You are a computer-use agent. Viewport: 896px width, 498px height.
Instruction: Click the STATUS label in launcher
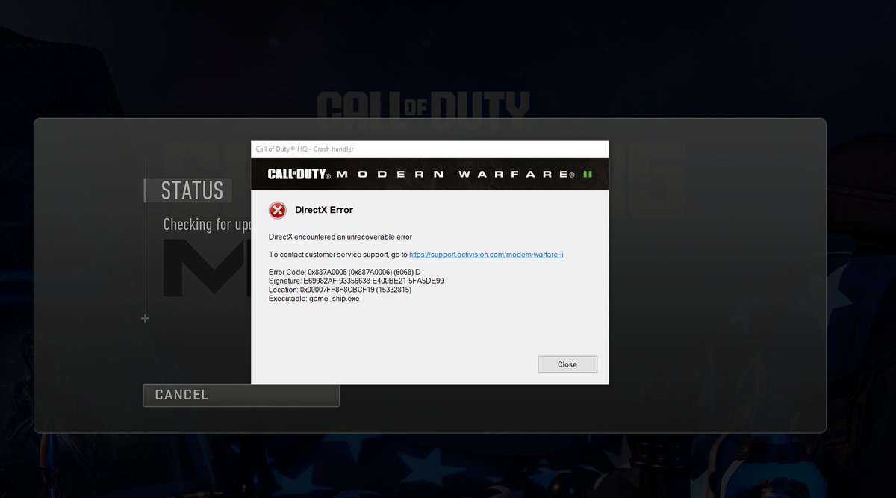[192, 190]
